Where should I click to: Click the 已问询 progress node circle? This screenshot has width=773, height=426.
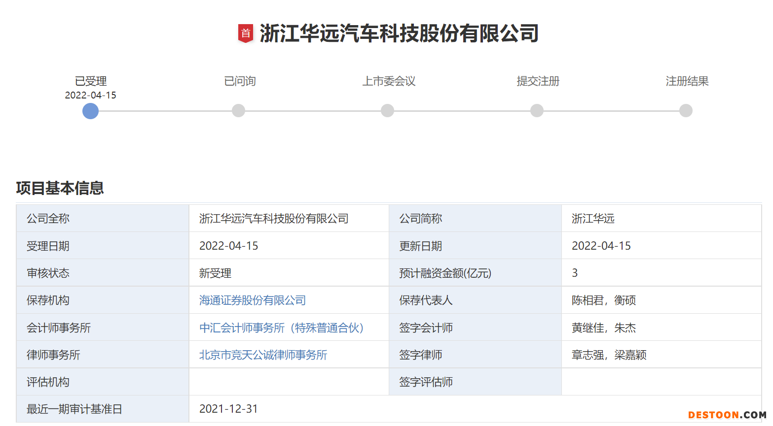coord(239,111)
